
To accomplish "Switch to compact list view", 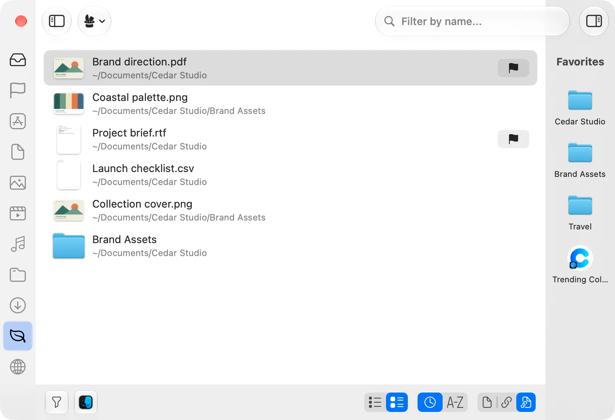I will tap(375, 402).
